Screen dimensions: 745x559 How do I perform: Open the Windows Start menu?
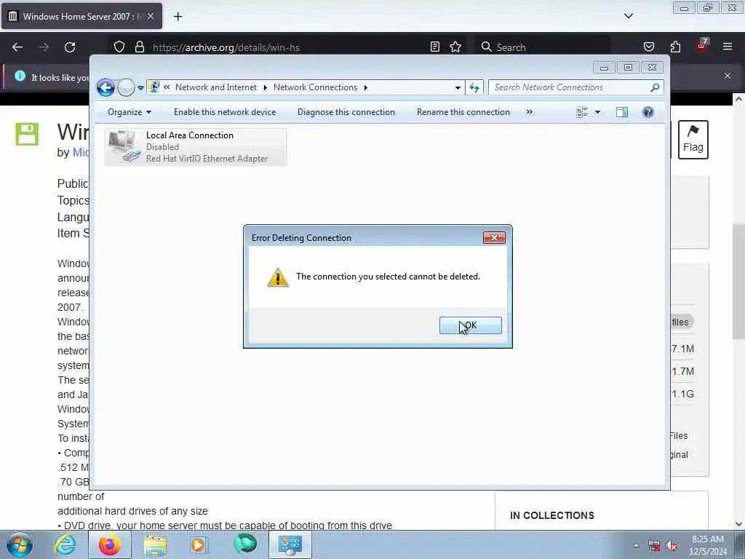20,545
